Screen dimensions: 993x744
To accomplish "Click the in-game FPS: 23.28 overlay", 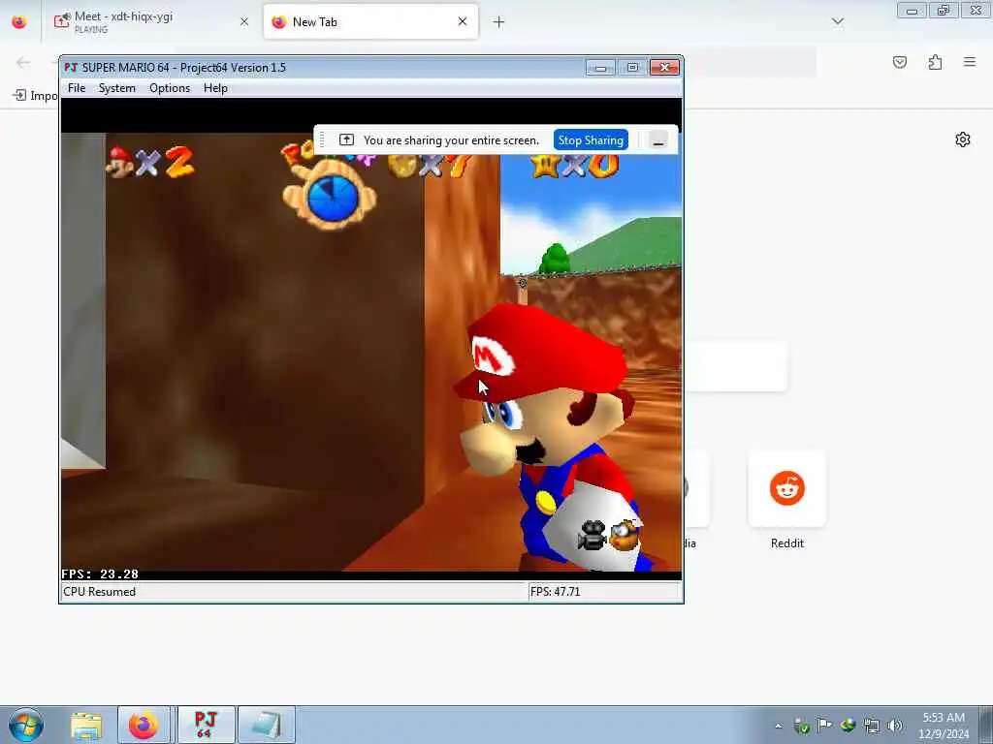I will point(100,574).
